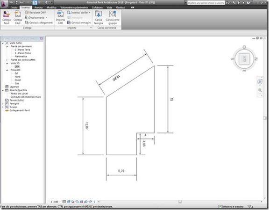Switch to the Modifica ribbon tab
The height and width of the screenshot is (210, 269).
tap(51, 7)
